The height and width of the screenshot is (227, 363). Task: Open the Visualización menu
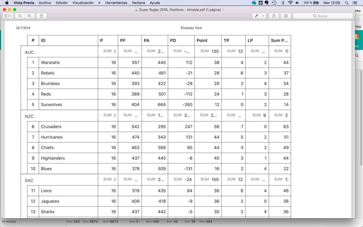coord(83,3)
